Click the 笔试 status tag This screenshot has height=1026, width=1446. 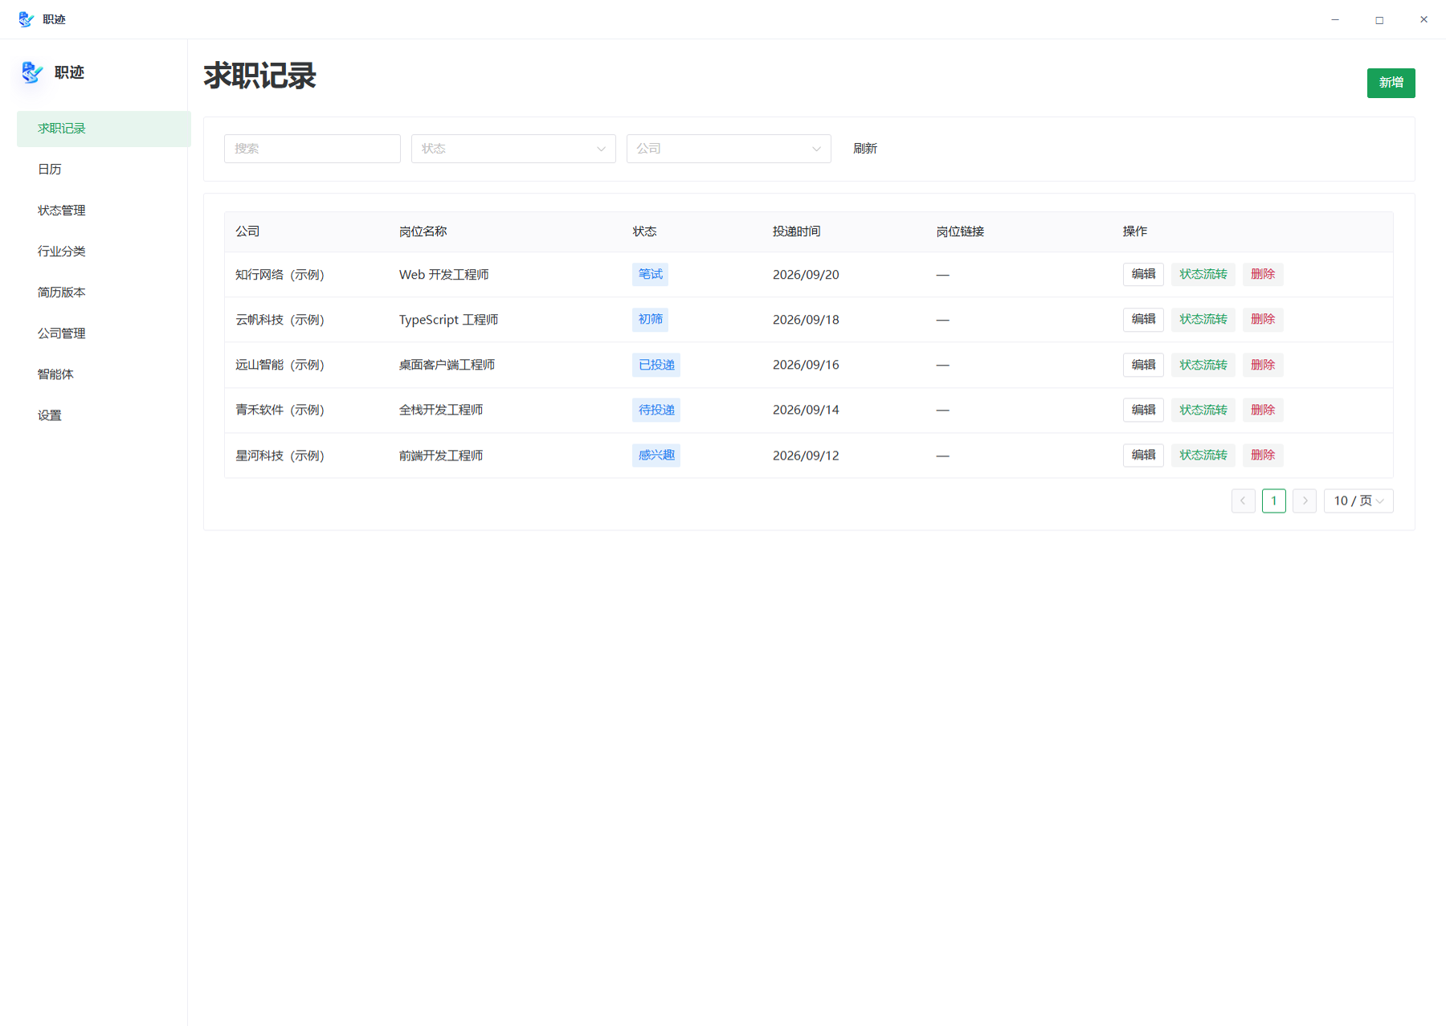(651, 275)
